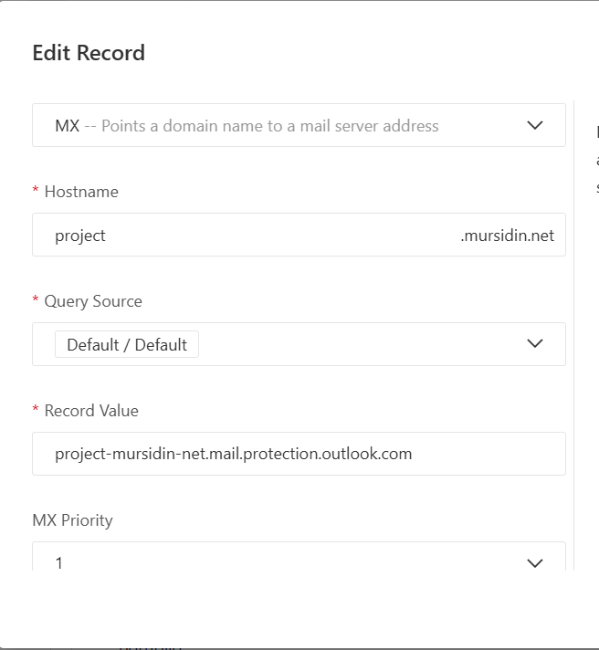Click the Record Value label
599x650 pixels.
[x=91, y=411]
